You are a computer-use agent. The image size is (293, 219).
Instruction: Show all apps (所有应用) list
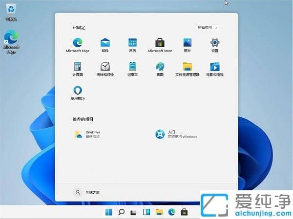click(207, 28)
